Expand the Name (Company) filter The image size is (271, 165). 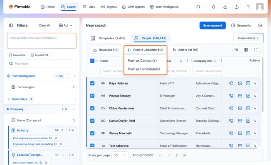(x=74, y=120)
